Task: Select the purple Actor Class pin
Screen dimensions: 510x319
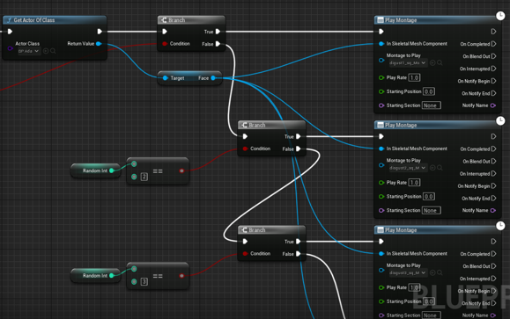Action: coord(10,48)
